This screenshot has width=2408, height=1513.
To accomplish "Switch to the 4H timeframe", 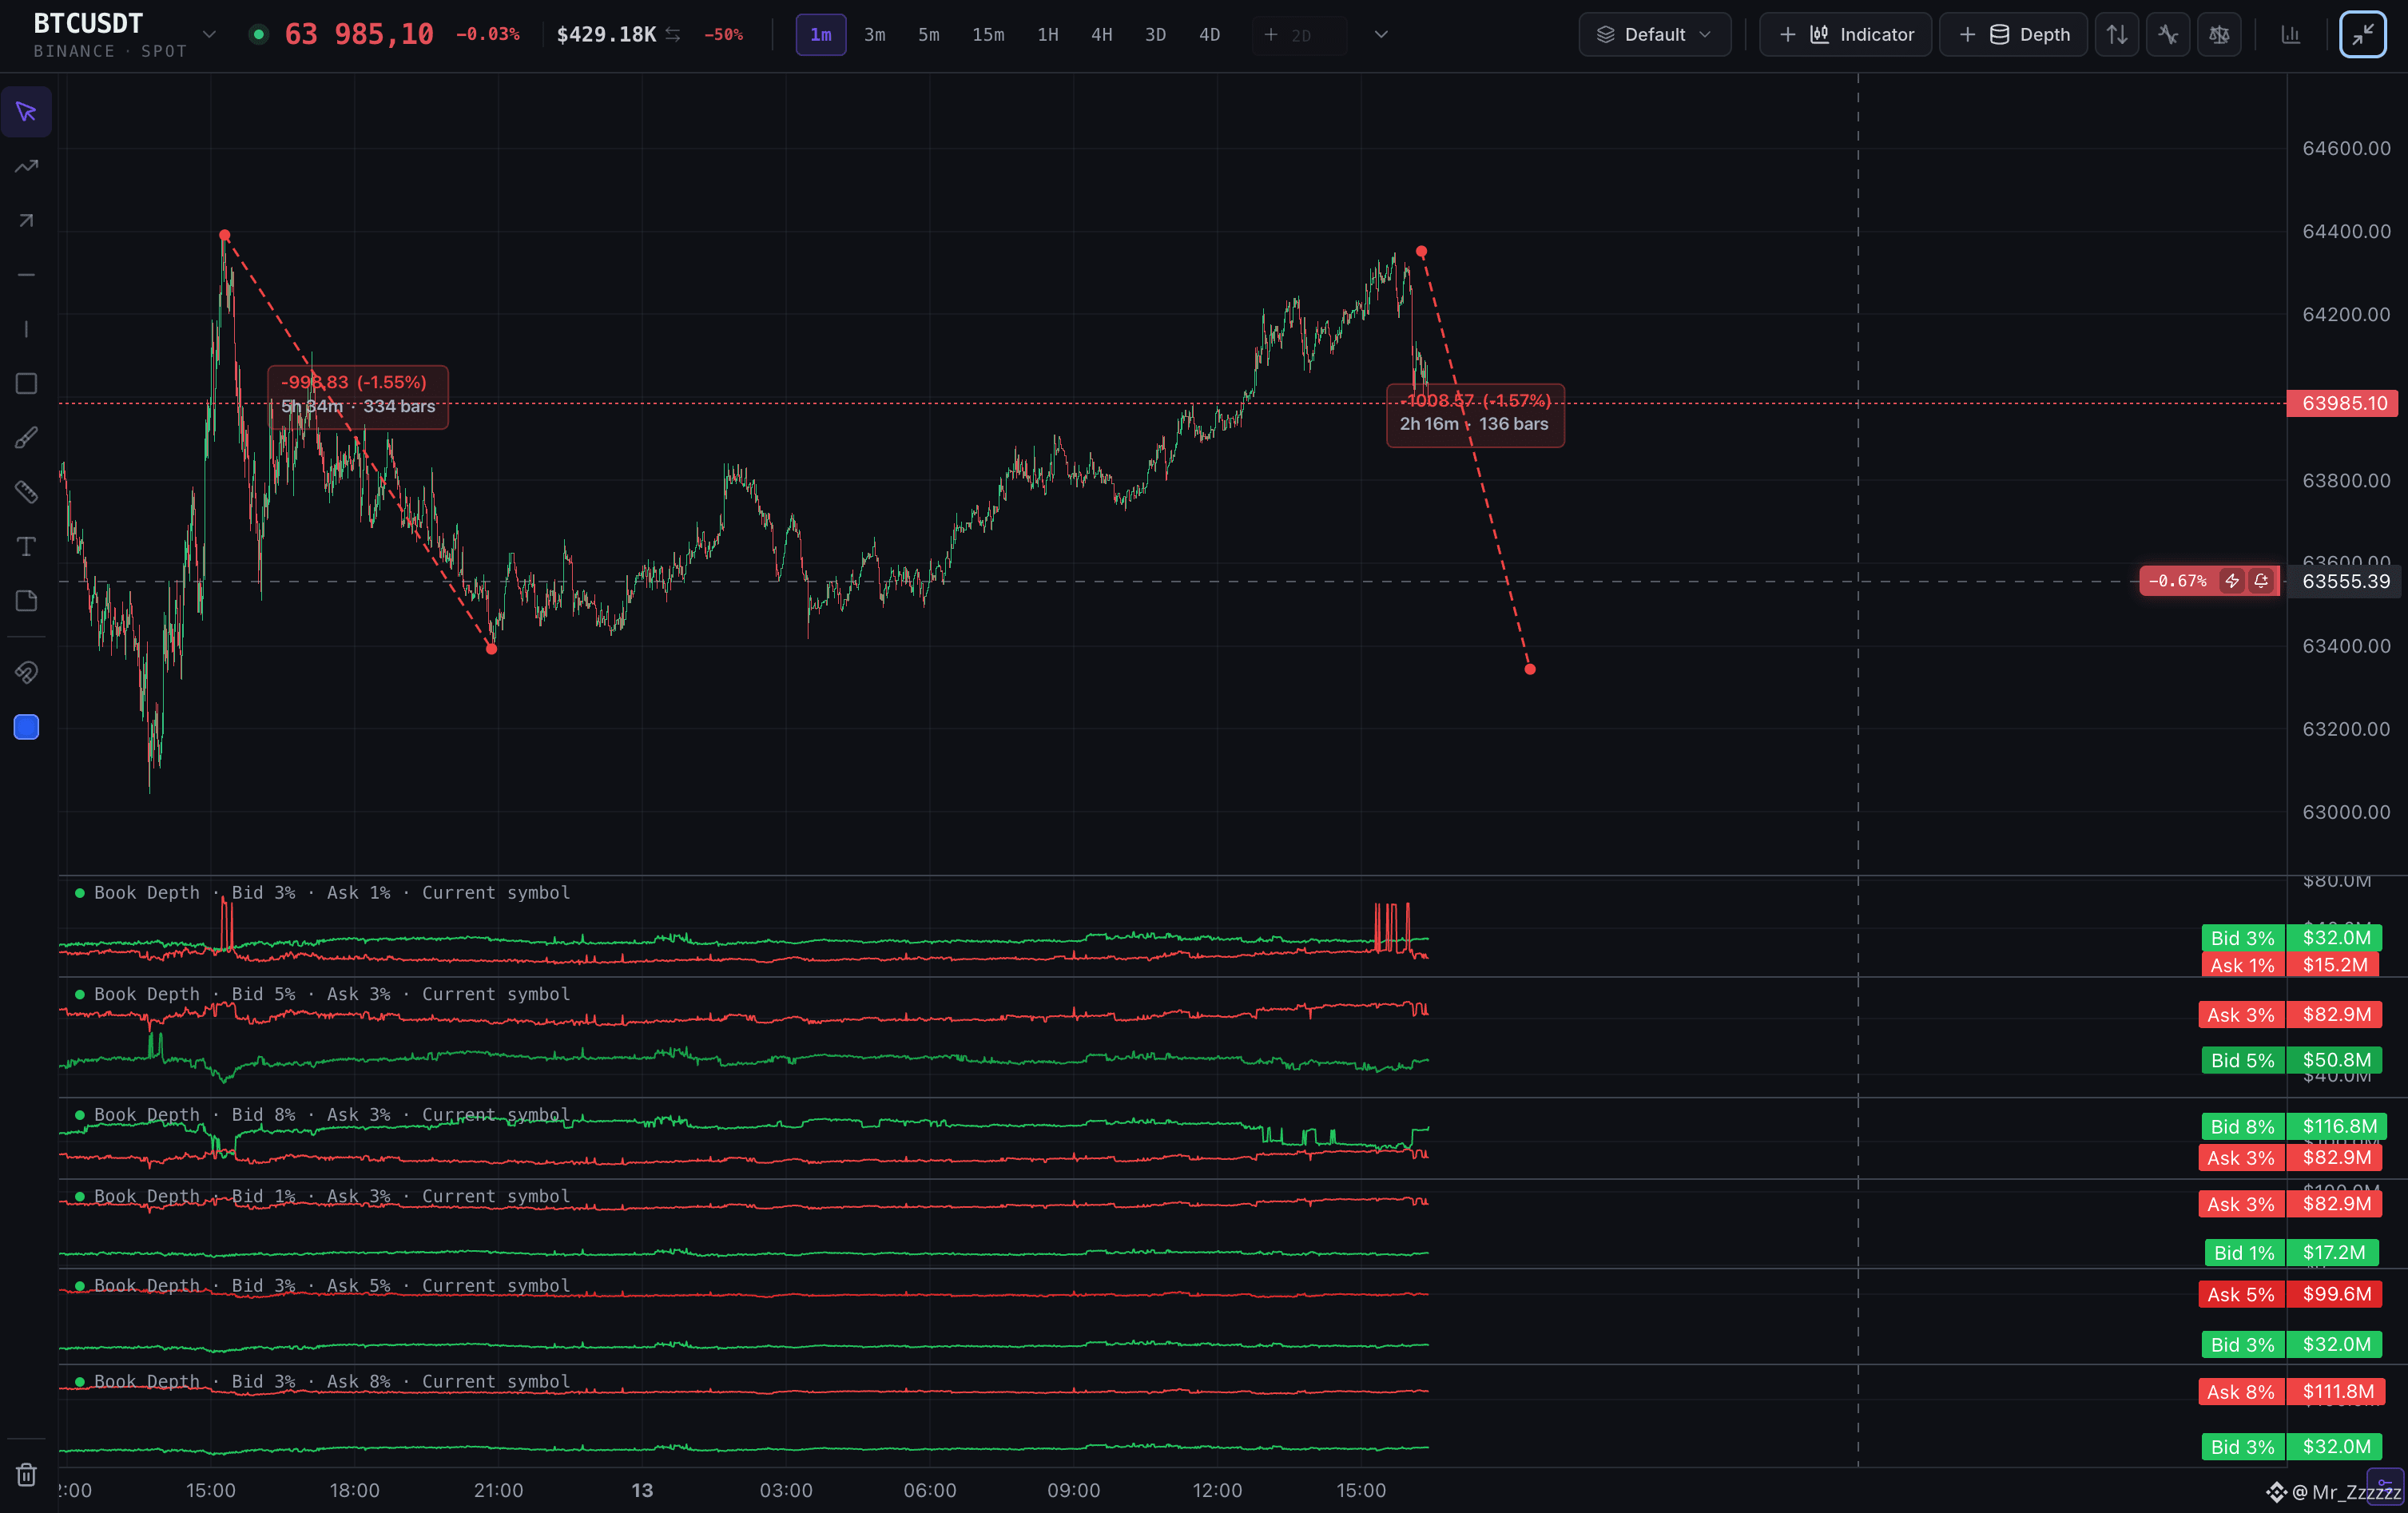I will pyautogui.click(x=1102, y=34).
